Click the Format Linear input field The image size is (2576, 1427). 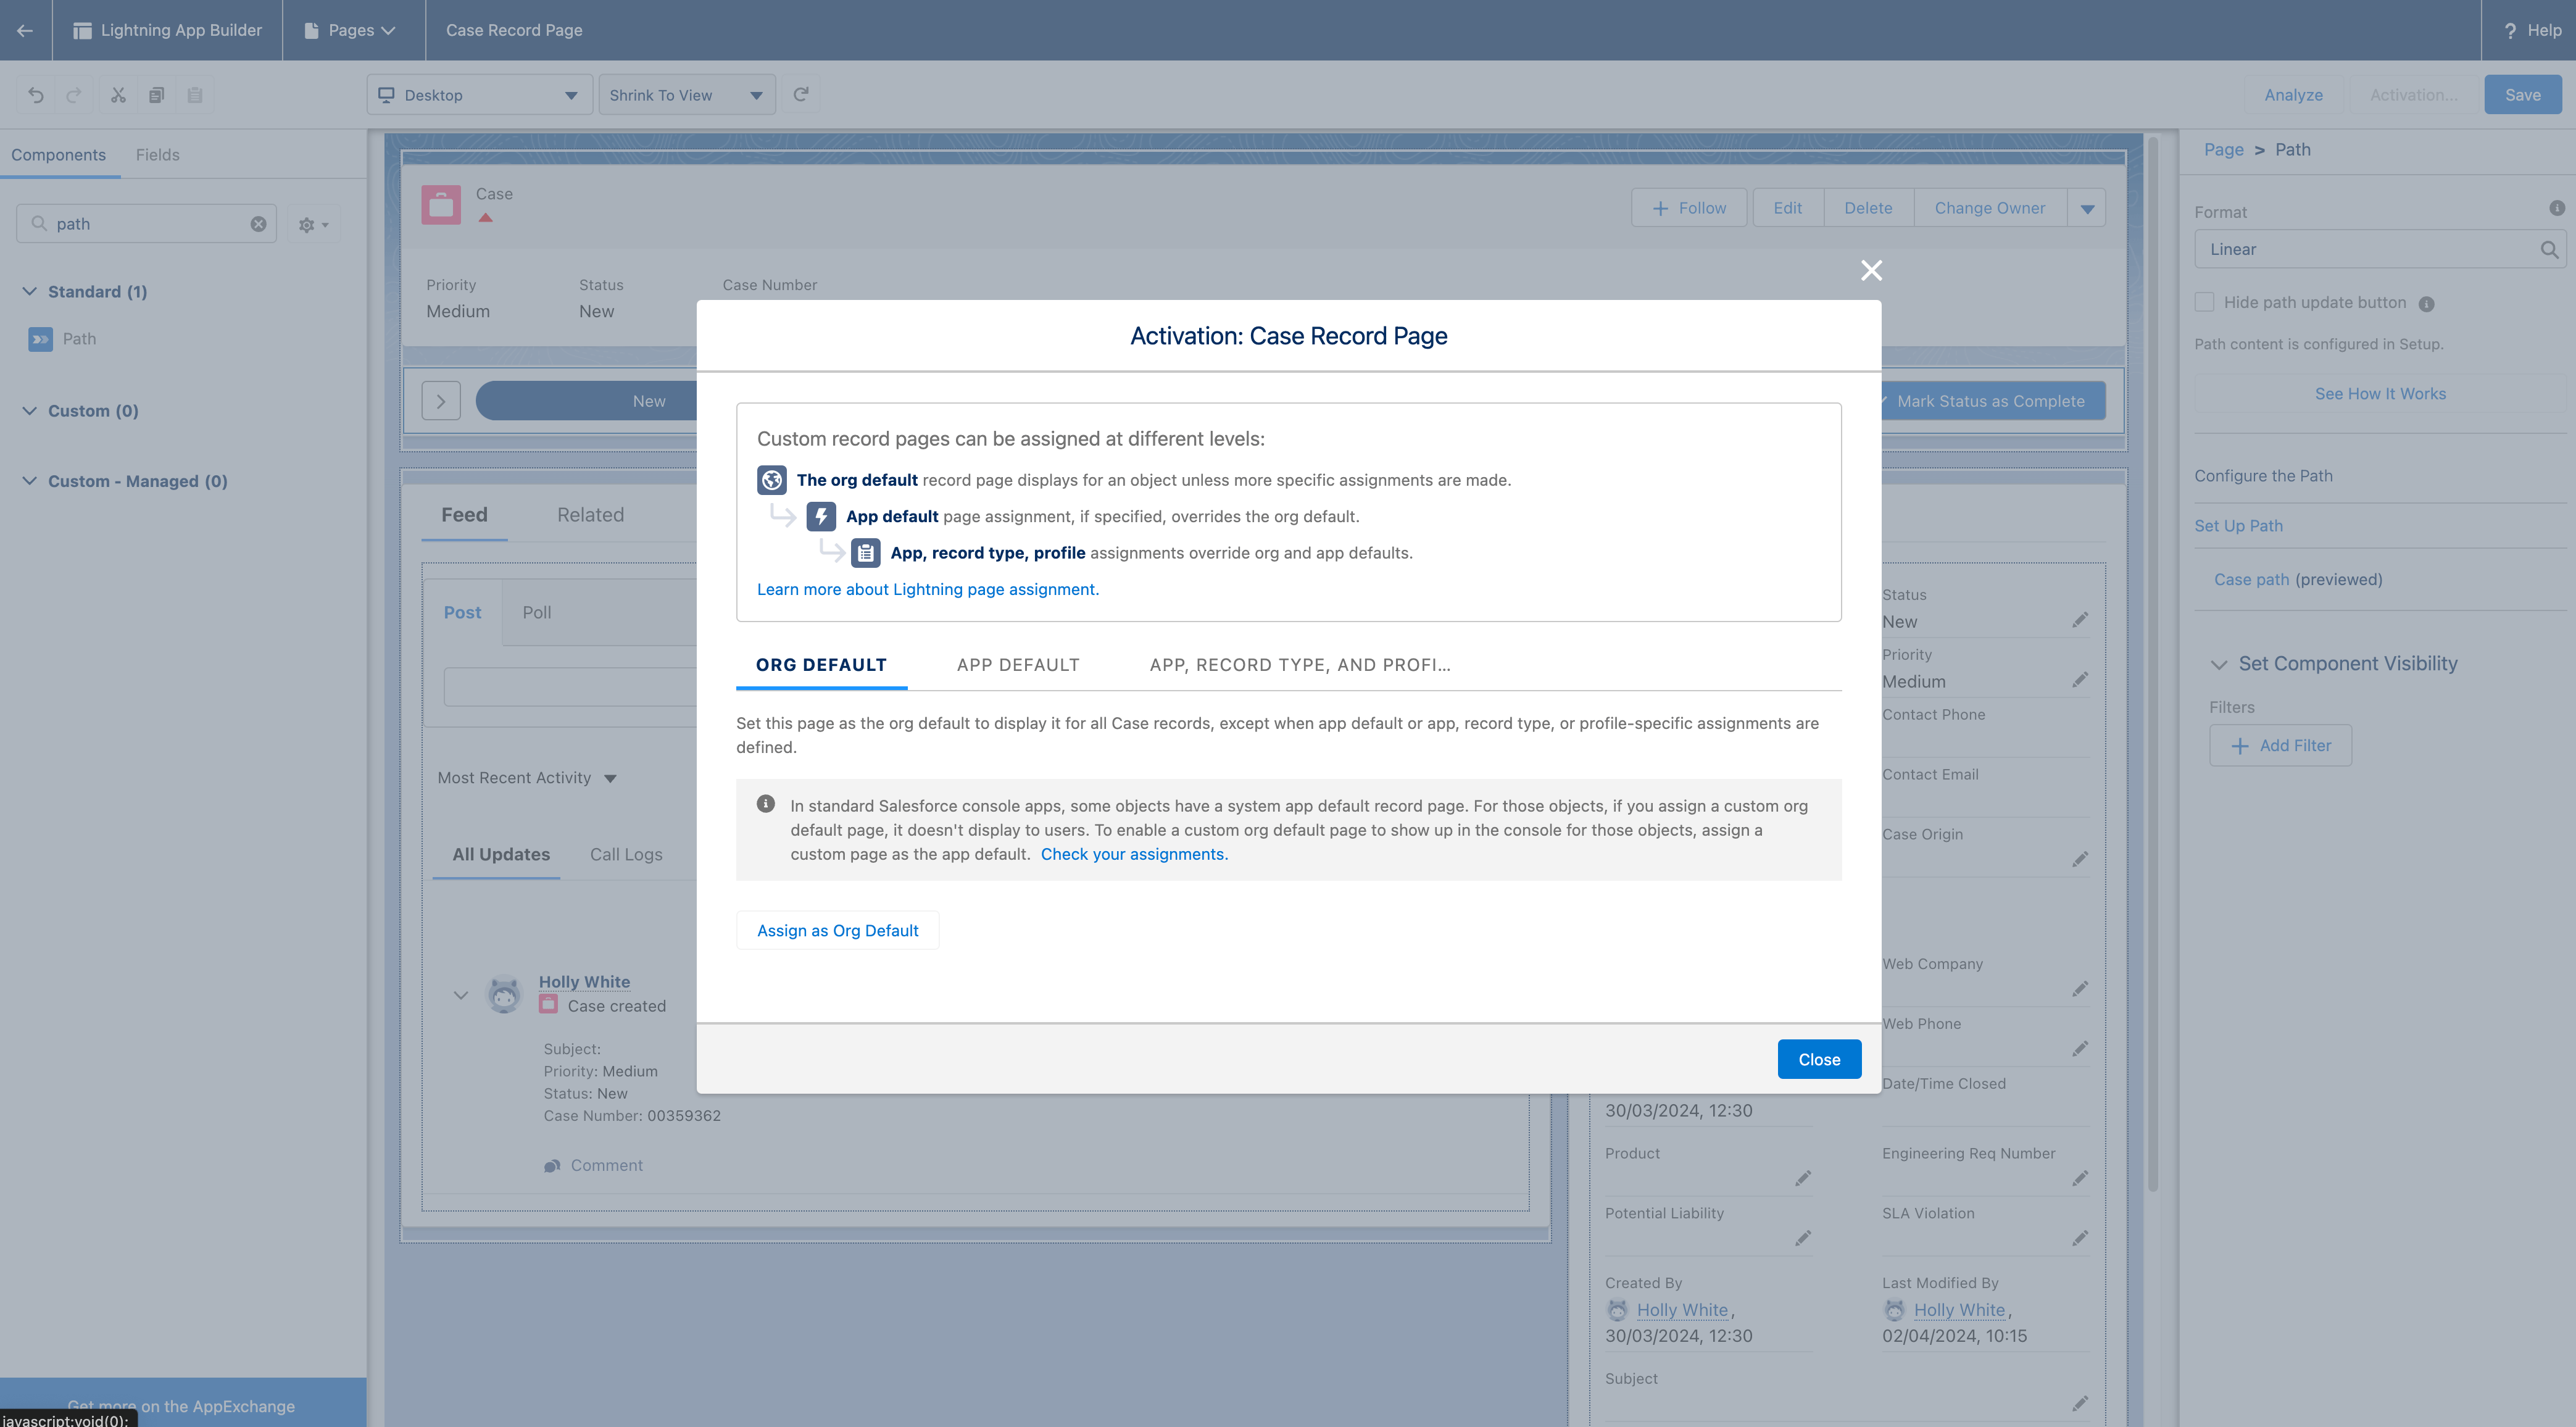[2366, 249]
